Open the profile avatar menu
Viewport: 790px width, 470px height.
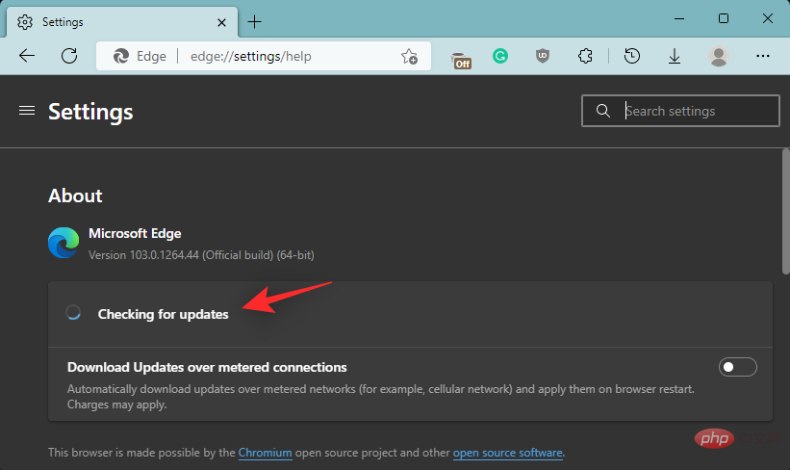pos(719,56)
